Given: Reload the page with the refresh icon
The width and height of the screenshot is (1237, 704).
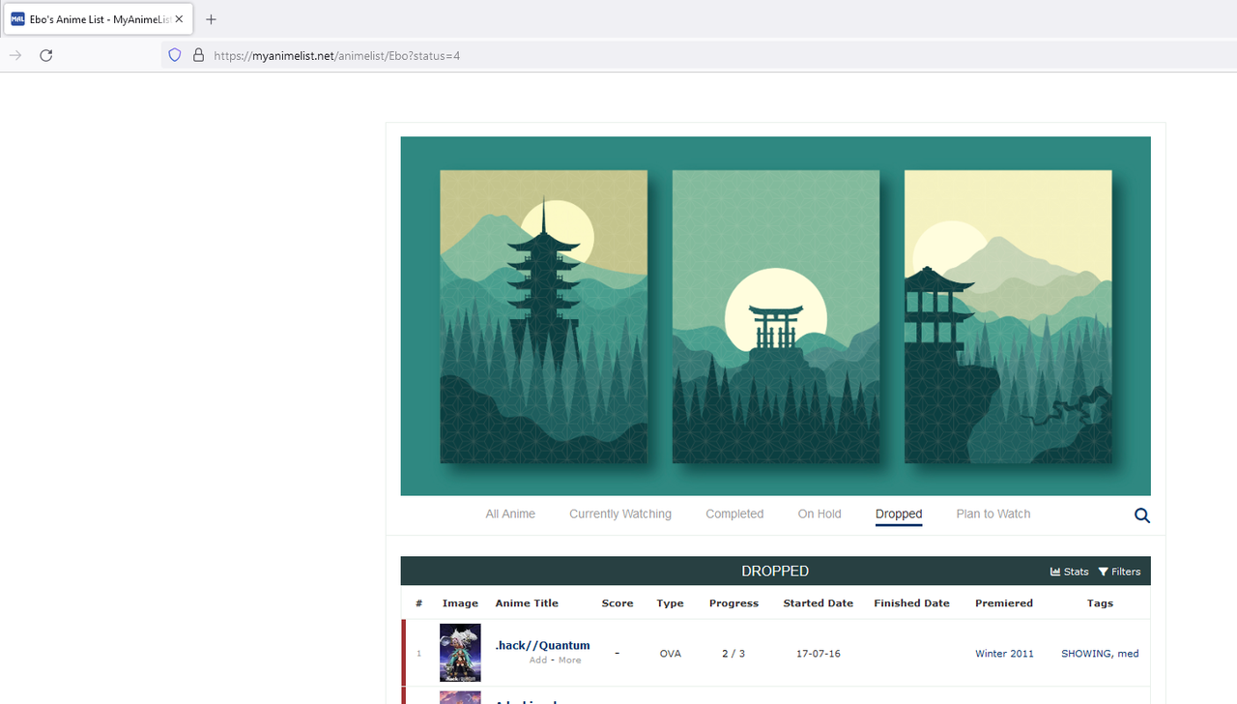Looking at the screenshot, I should pyautogui.click(x=45, y=55).
